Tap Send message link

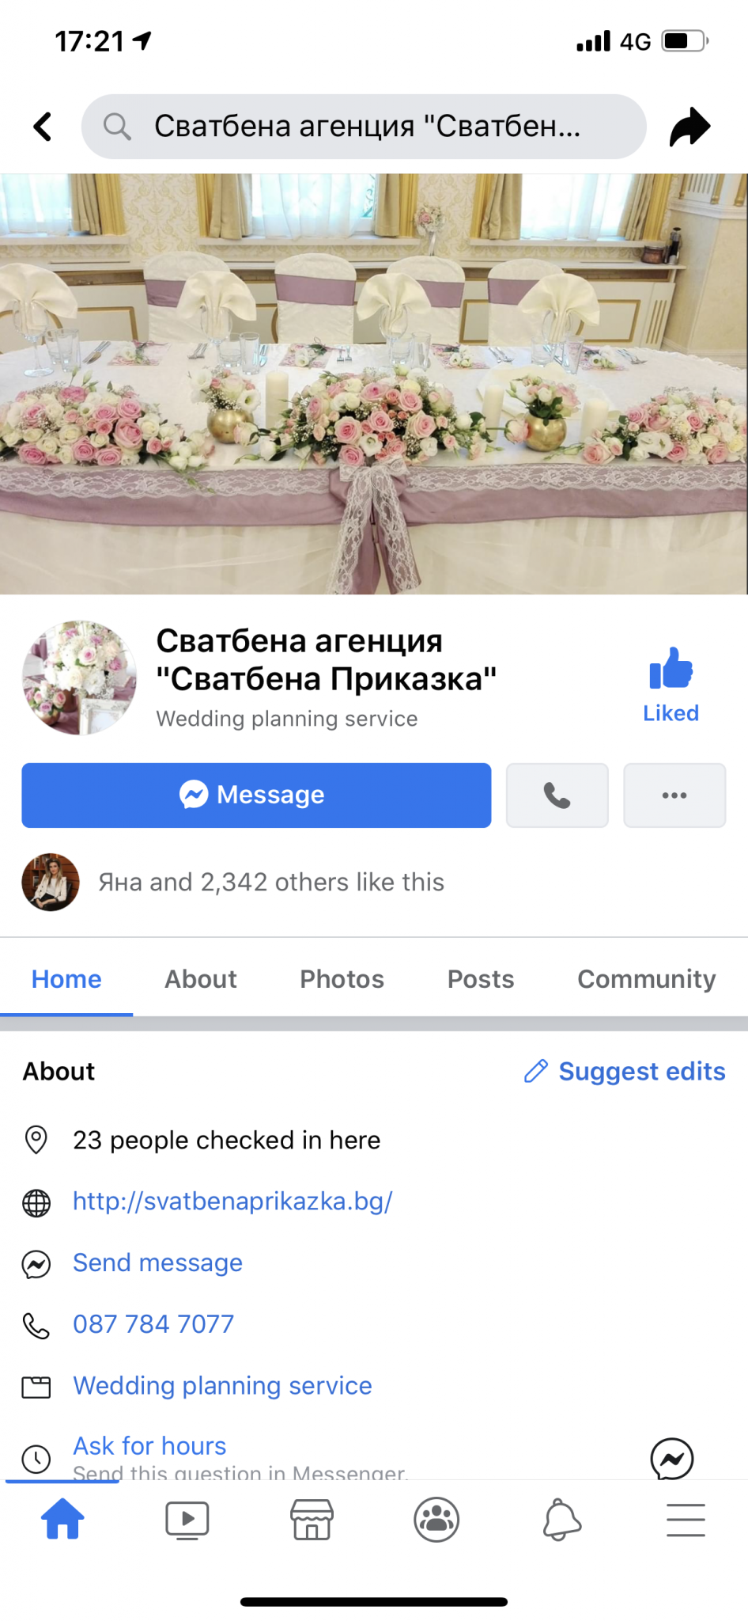pos(157,1262)
